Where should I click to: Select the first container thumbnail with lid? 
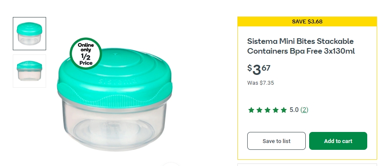pyautogui.click(x=29, y=34)
